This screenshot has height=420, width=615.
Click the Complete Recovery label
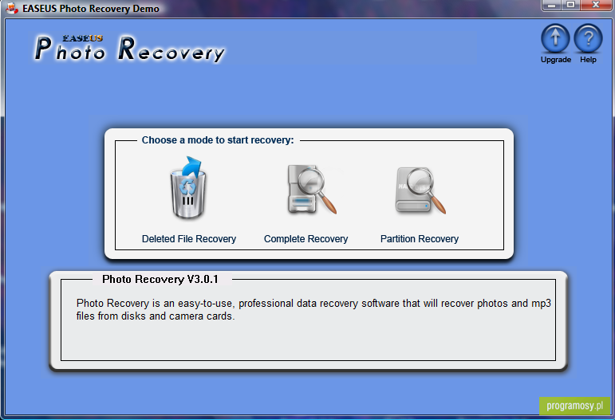coord(306,239)
